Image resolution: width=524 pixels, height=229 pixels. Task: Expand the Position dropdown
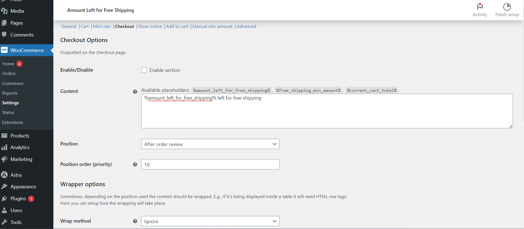210,144
